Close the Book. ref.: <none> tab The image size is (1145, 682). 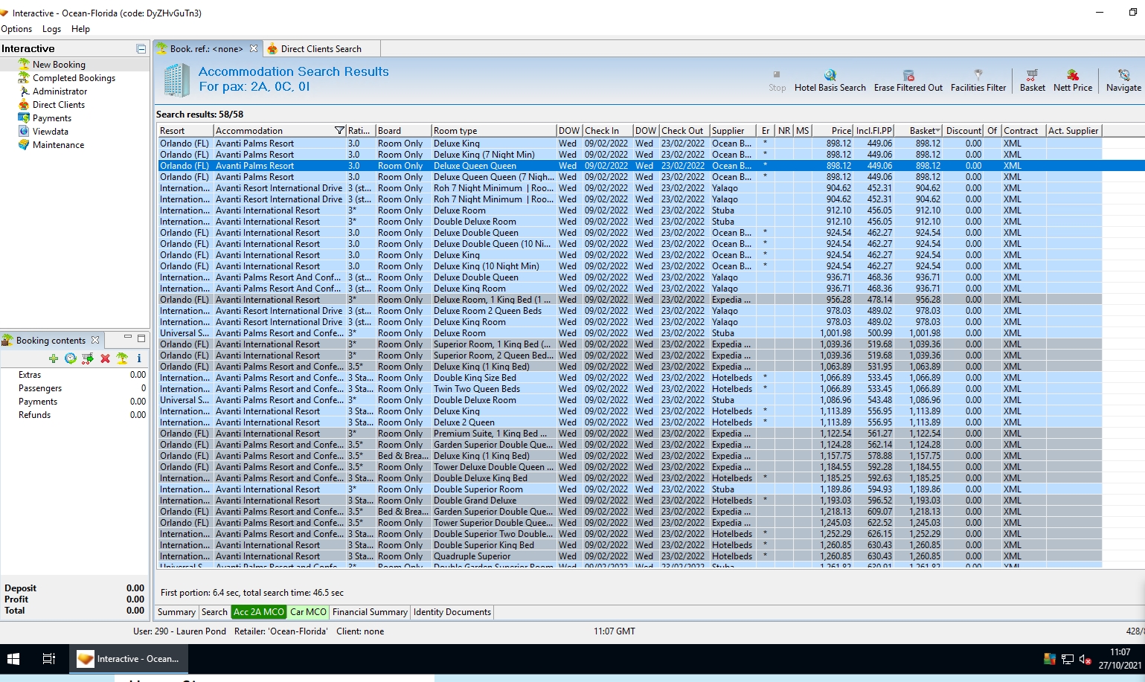pos(254,48)
